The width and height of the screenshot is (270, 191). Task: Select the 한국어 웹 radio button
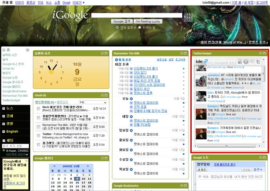[x=140, y=27]
